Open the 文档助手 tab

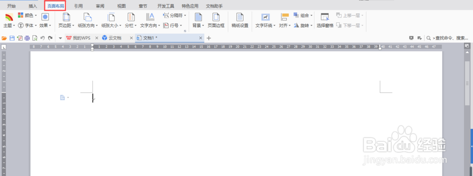(x=214, y=6)
